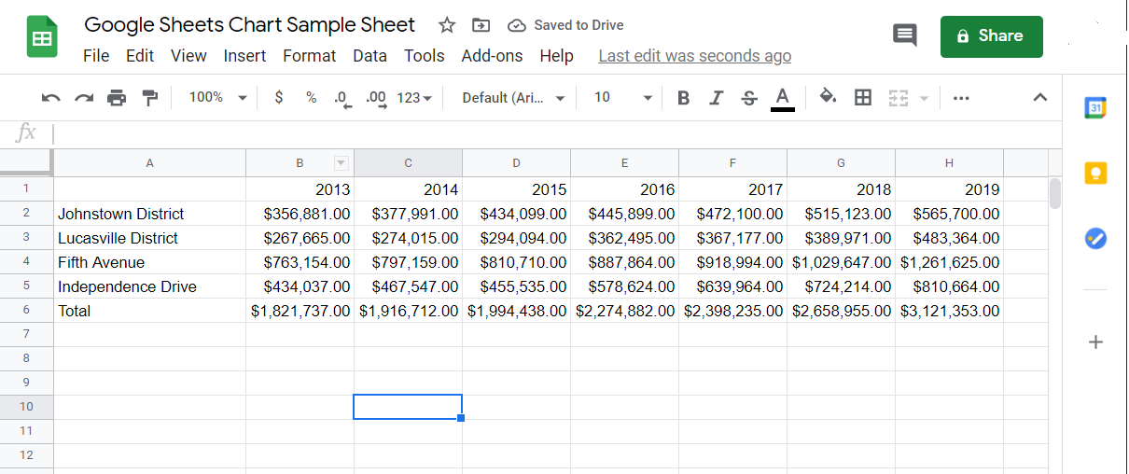Open the Format menu
Viewport: 1129px width, 474px height.
point(309,56)
